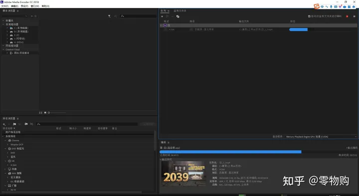Stop the queue with the red stop button
This screenshot has width=359, height=196.
tap(347, 16)
